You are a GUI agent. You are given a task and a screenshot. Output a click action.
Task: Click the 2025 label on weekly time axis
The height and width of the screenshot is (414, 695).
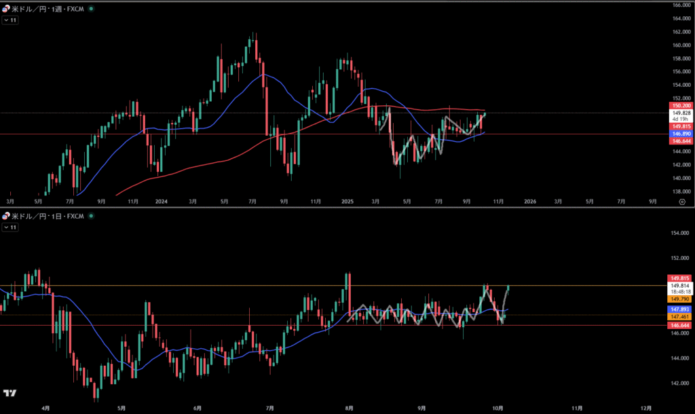click(x=347, y=202)
